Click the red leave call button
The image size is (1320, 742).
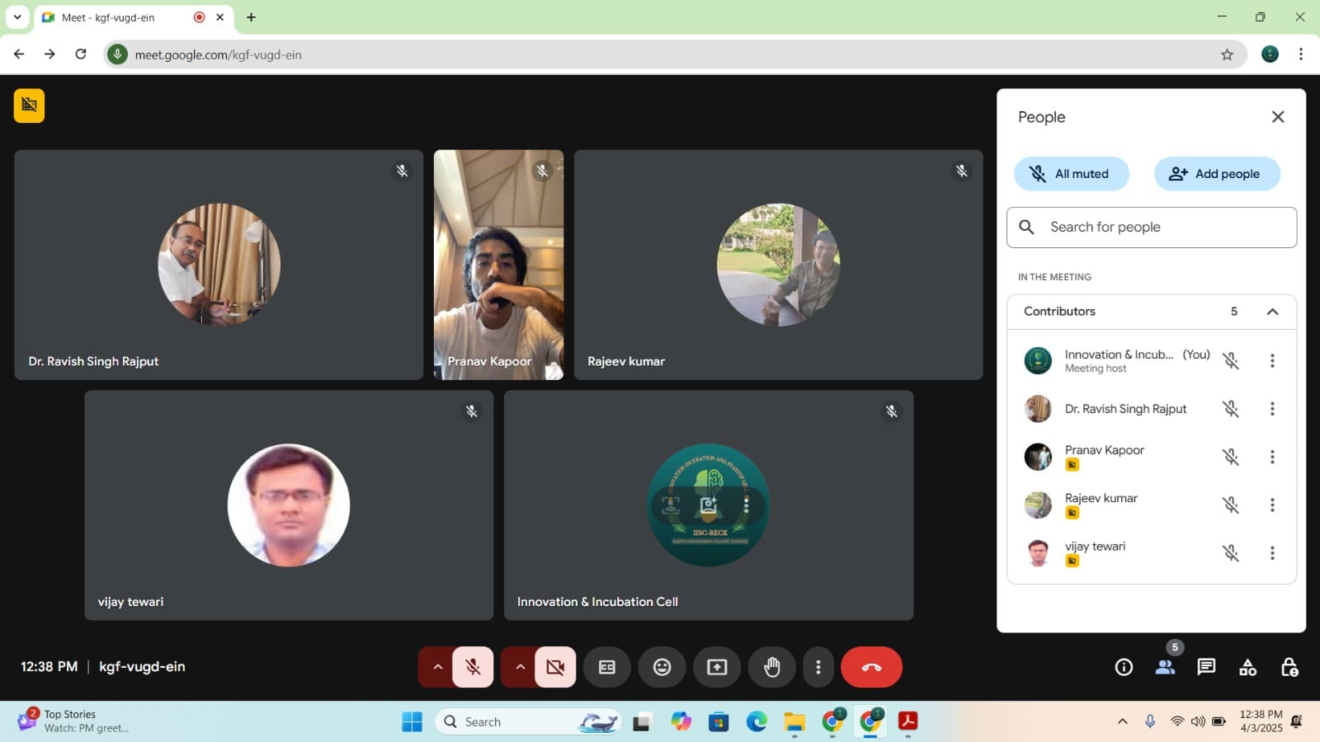point(871,667)
